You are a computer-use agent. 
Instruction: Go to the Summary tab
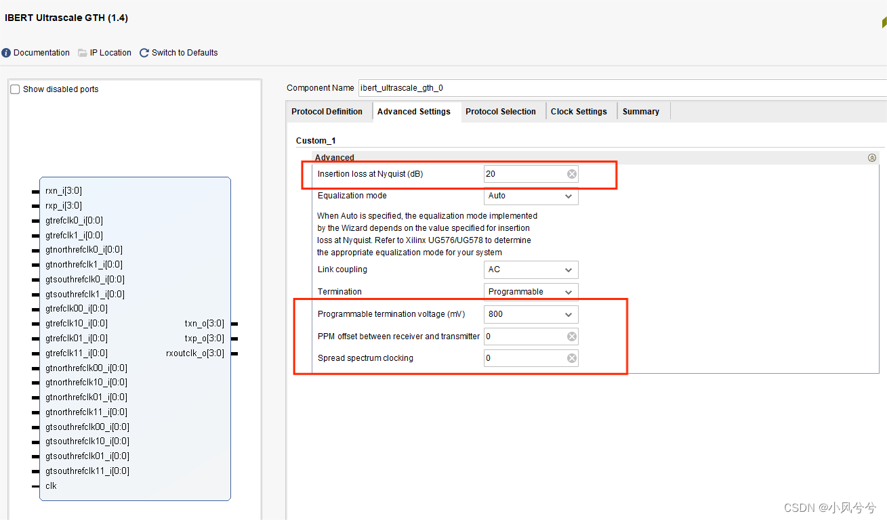641,112
